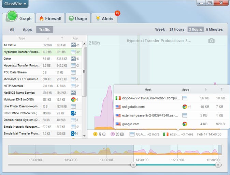Select the ec2-54-77-119-96.eu-west-1 host row
This screenshot has width=230, height=175.
pos(172,98)
